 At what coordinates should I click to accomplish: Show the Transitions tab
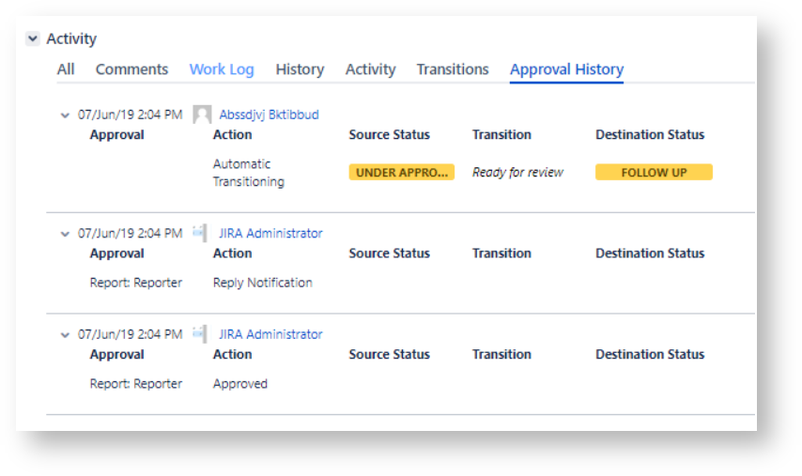pos(453,69)
